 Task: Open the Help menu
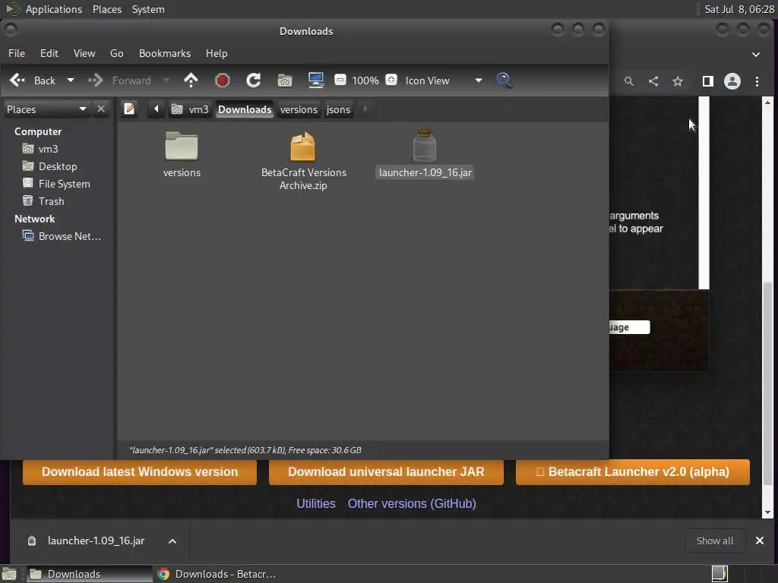click(217, 53)
